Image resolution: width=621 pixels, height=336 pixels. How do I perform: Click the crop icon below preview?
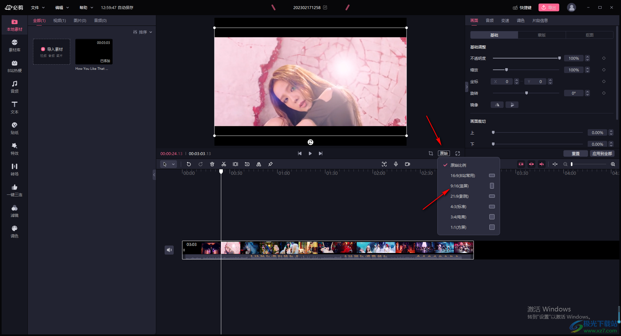[431, 153]
